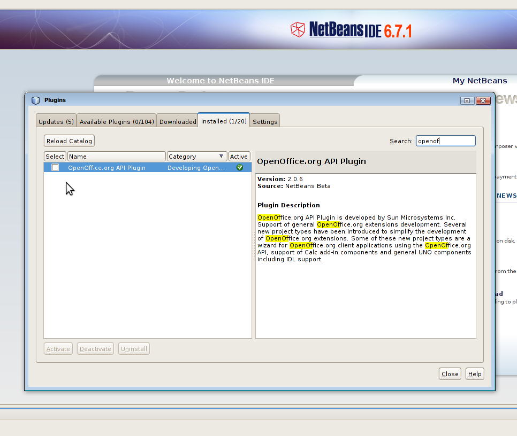Viewport: 517px width, 436px height.
Task: Sort plugins by Category column header
Action: point(197,157)
